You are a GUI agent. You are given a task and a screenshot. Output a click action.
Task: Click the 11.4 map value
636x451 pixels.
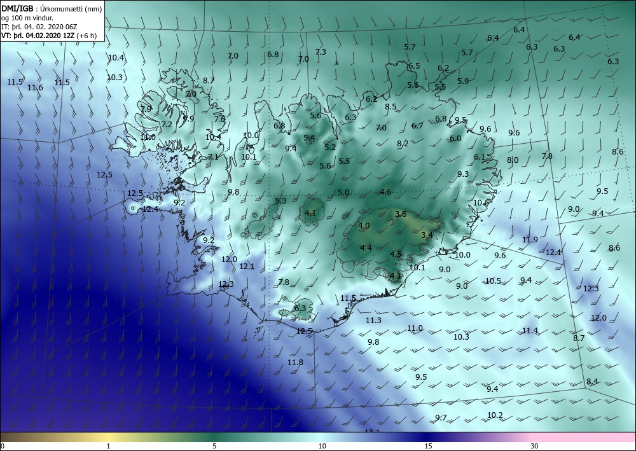pos(530,331)
